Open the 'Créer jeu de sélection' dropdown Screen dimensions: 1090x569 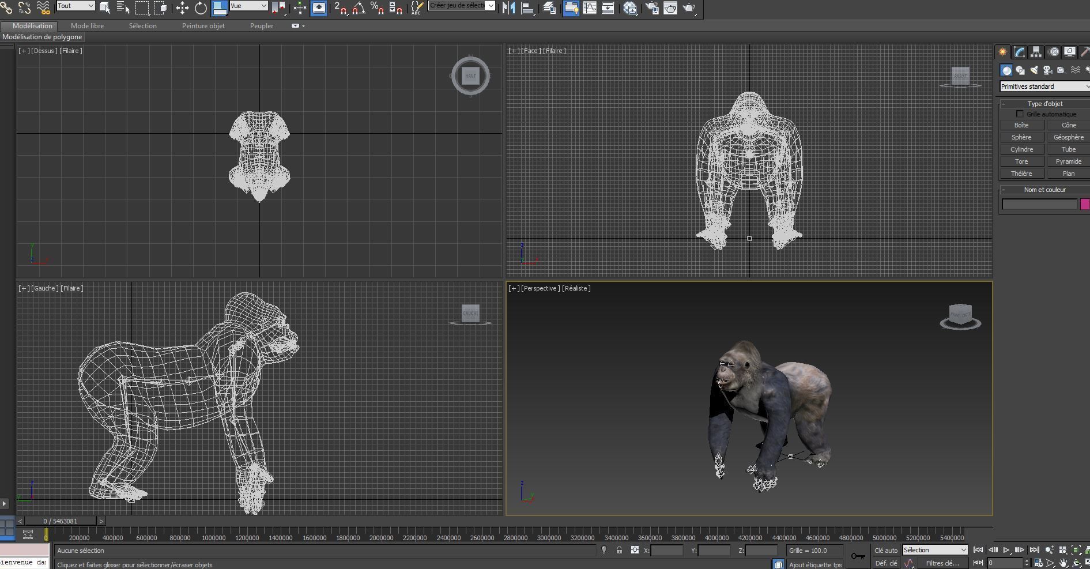click(462, 6)
